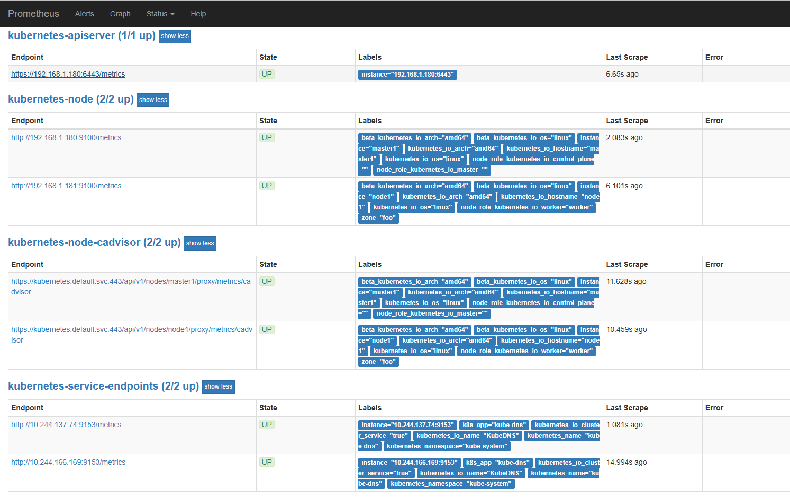Click last scrape value 2.083s ago

tap(624, 137)
